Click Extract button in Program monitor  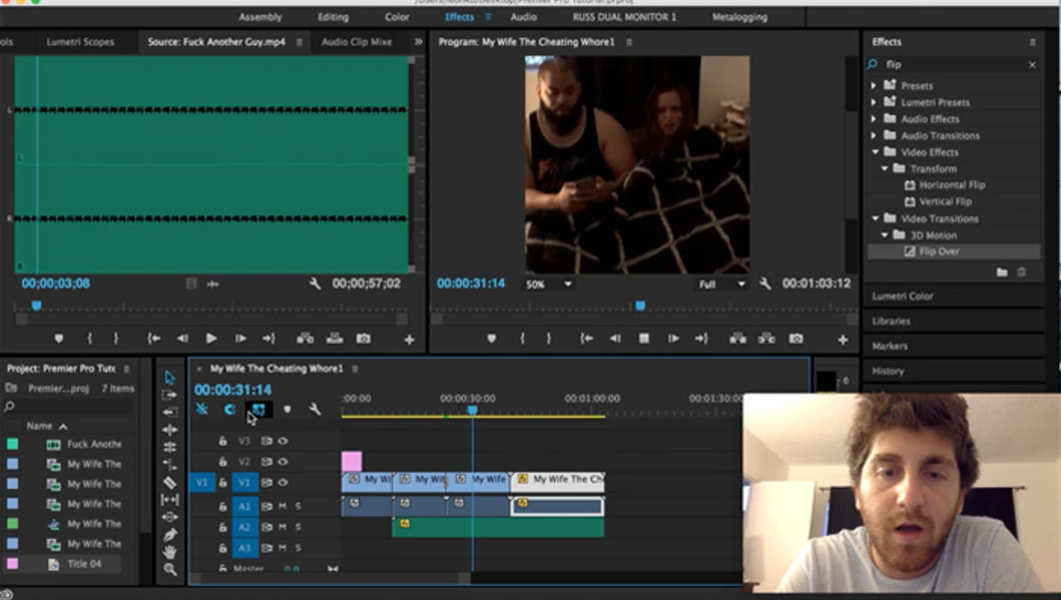(766, 339)
